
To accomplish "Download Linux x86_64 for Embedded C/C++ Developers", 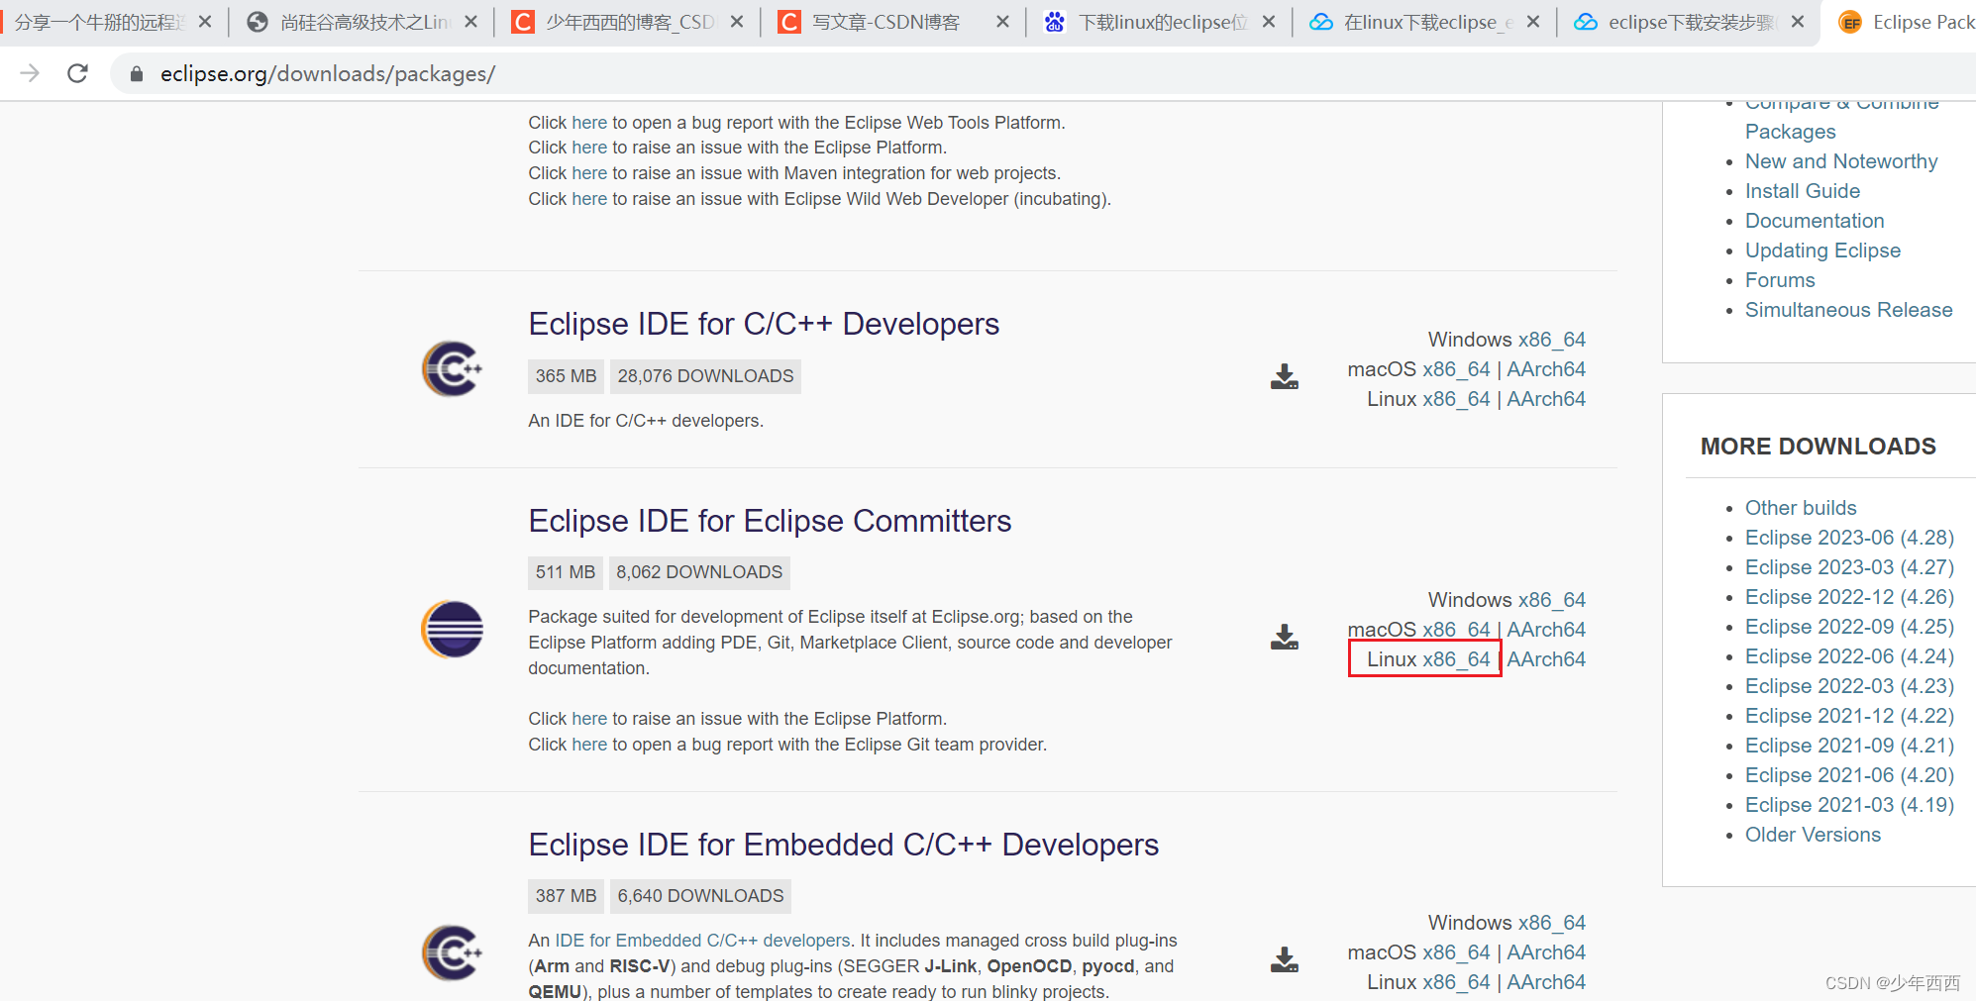I will (x=1456, y=982).
